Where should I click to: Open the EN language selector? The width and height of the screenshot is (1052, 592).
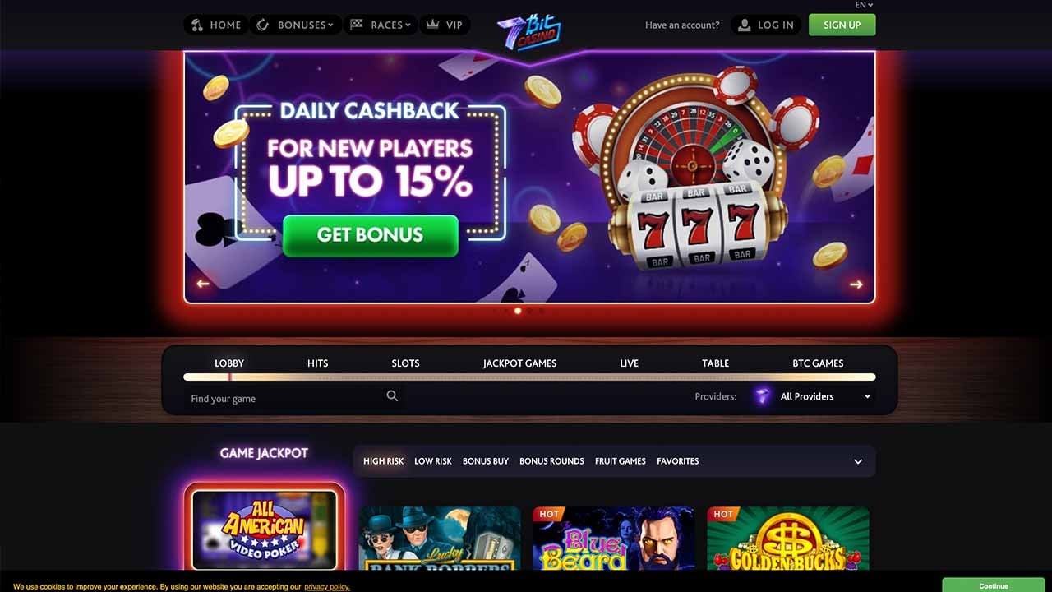(x=864, y=5)
